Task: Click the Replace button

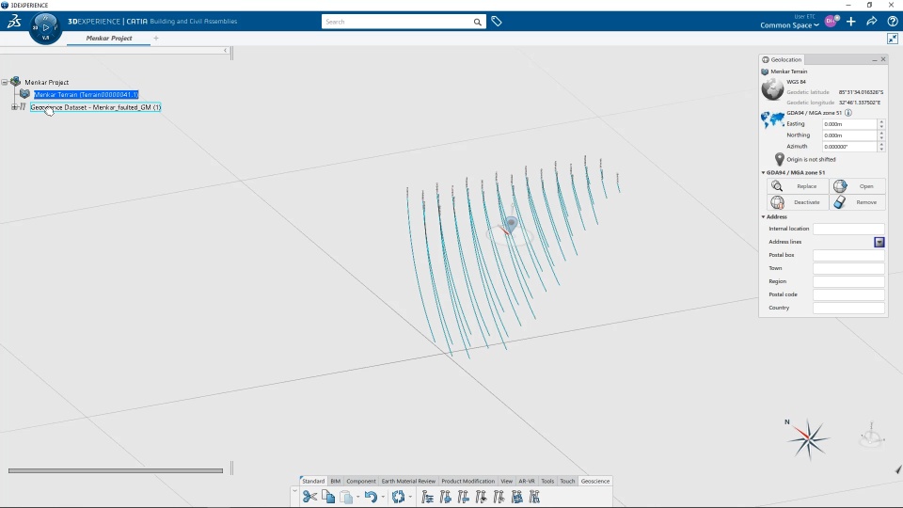Action: (798, 186)
